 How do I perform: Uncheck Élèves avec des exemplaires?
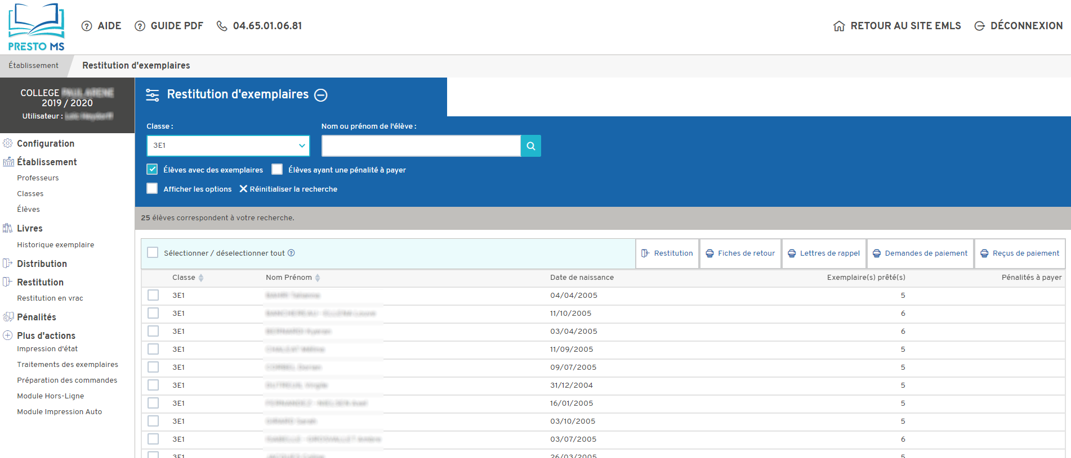(152, 169)
